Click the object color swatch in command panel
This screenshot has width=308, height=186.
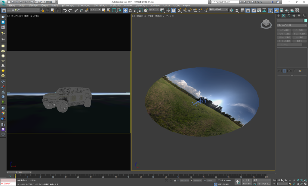click(306, 20)
